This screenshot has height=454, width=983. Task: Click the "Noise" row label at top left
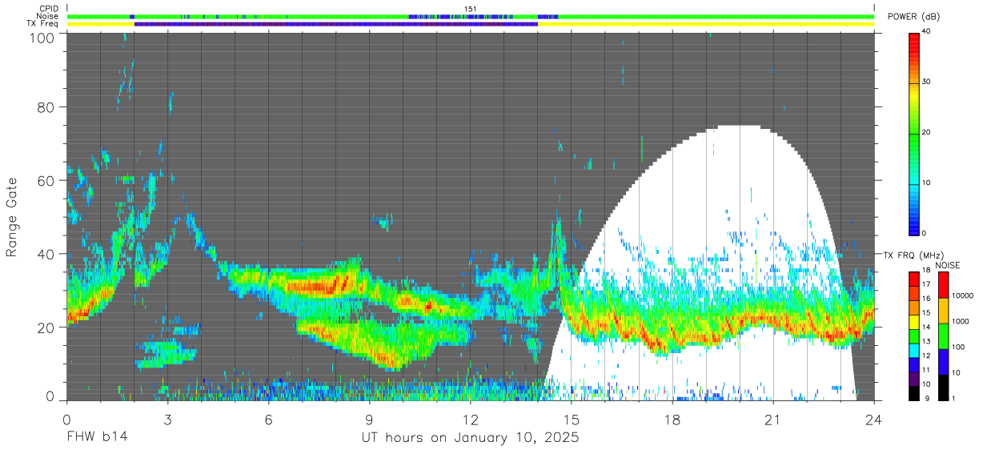(49, 16)
